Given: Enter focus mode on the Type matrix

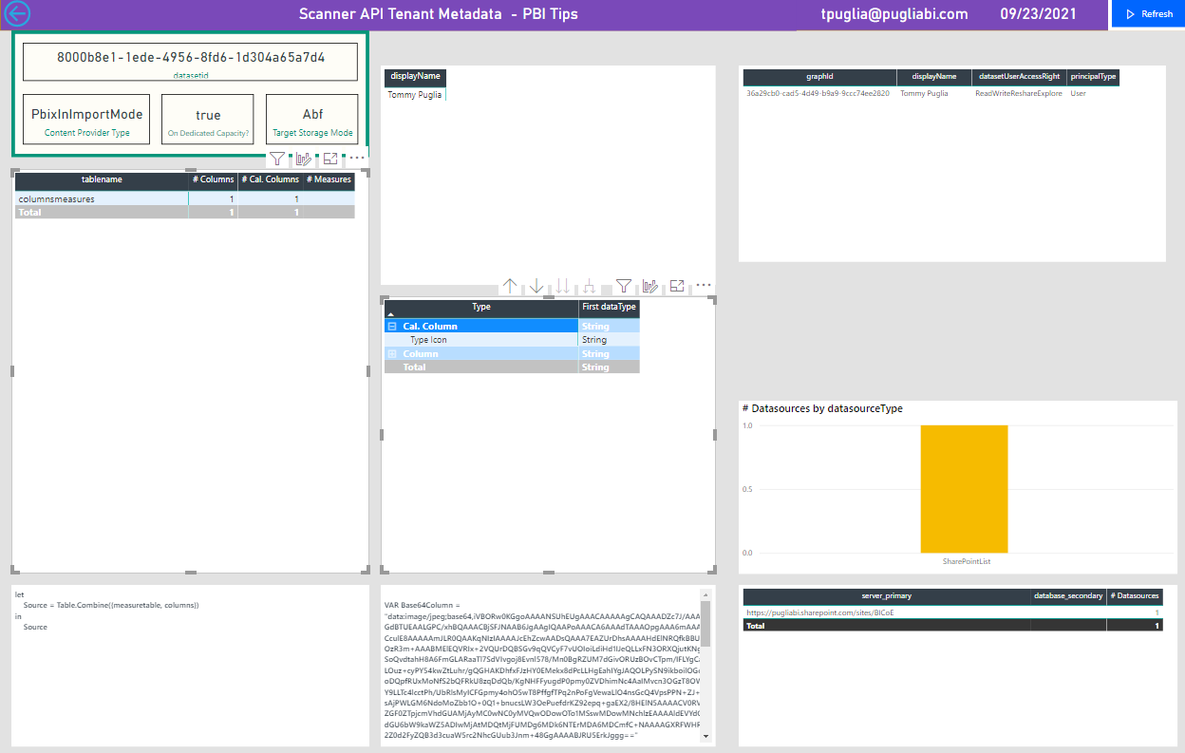Looking at the screenshot, I should click(x=676, y=286).
